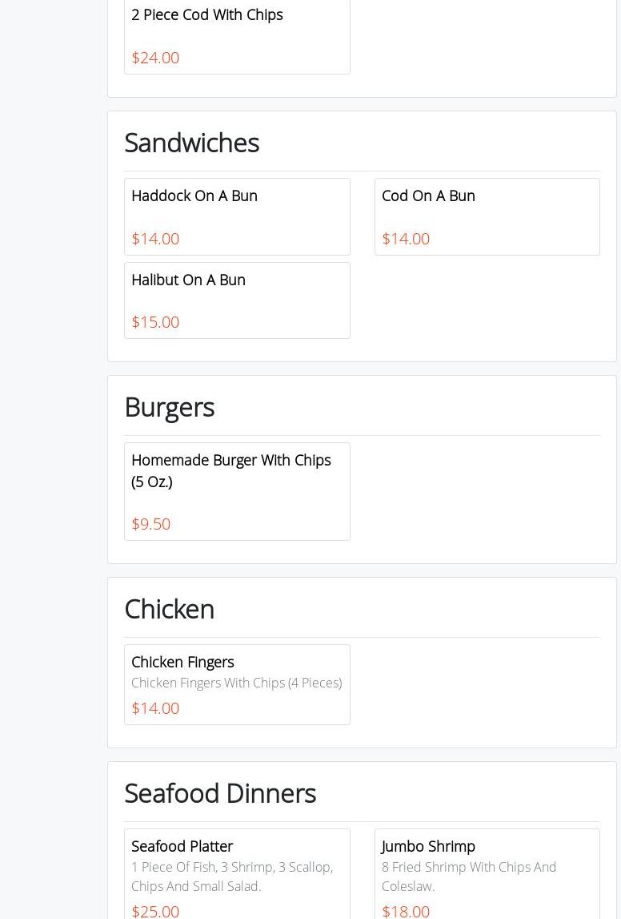Open the Chicken Fingers item
Viewport: 621px width, 919px height.
point(182,662)
